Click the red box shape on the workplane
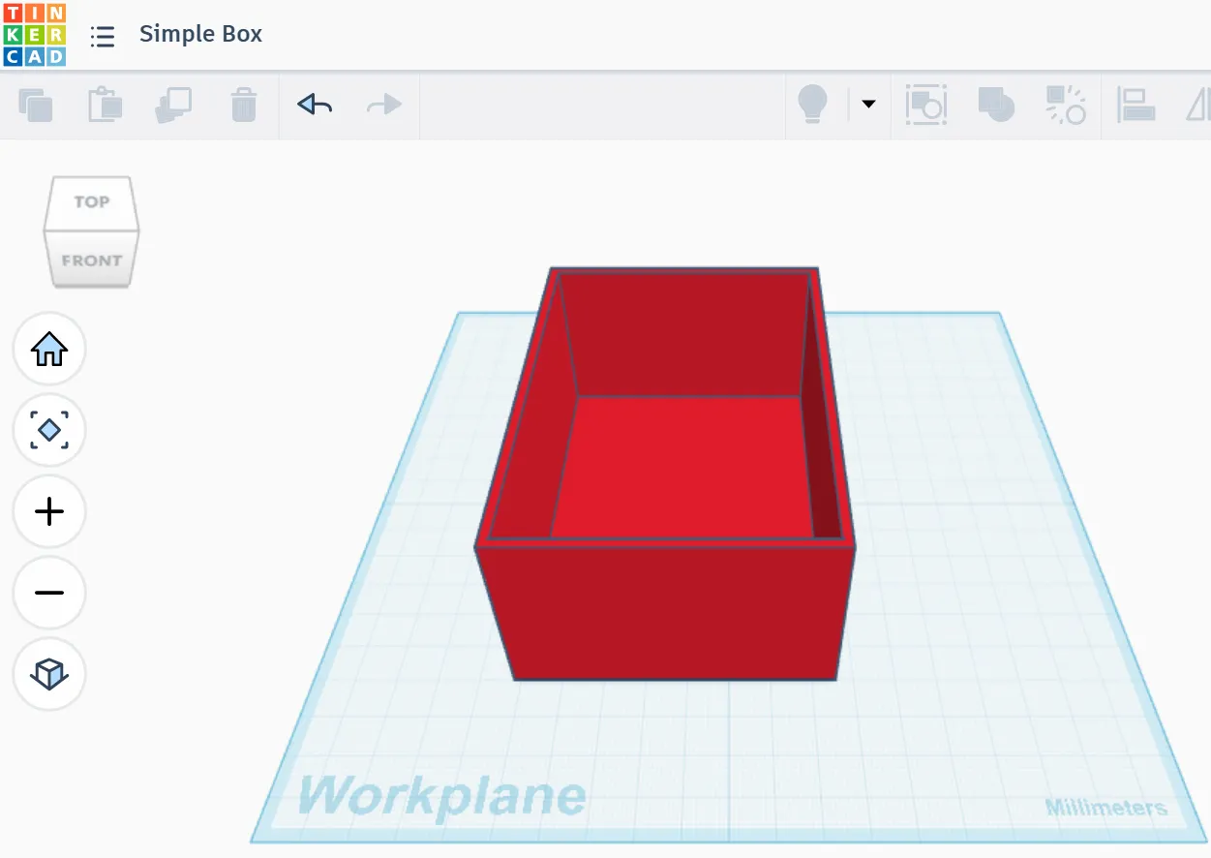Viewport: 1211px width, 858px height. coord(663,610)
